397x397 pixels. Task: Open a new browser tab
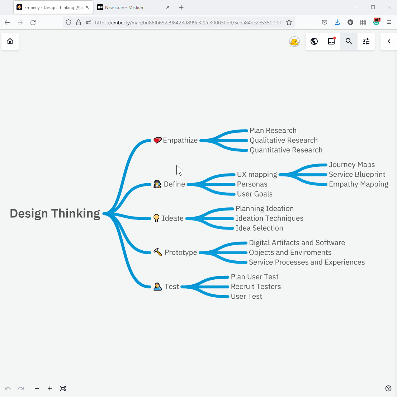[x=181, y=7]
